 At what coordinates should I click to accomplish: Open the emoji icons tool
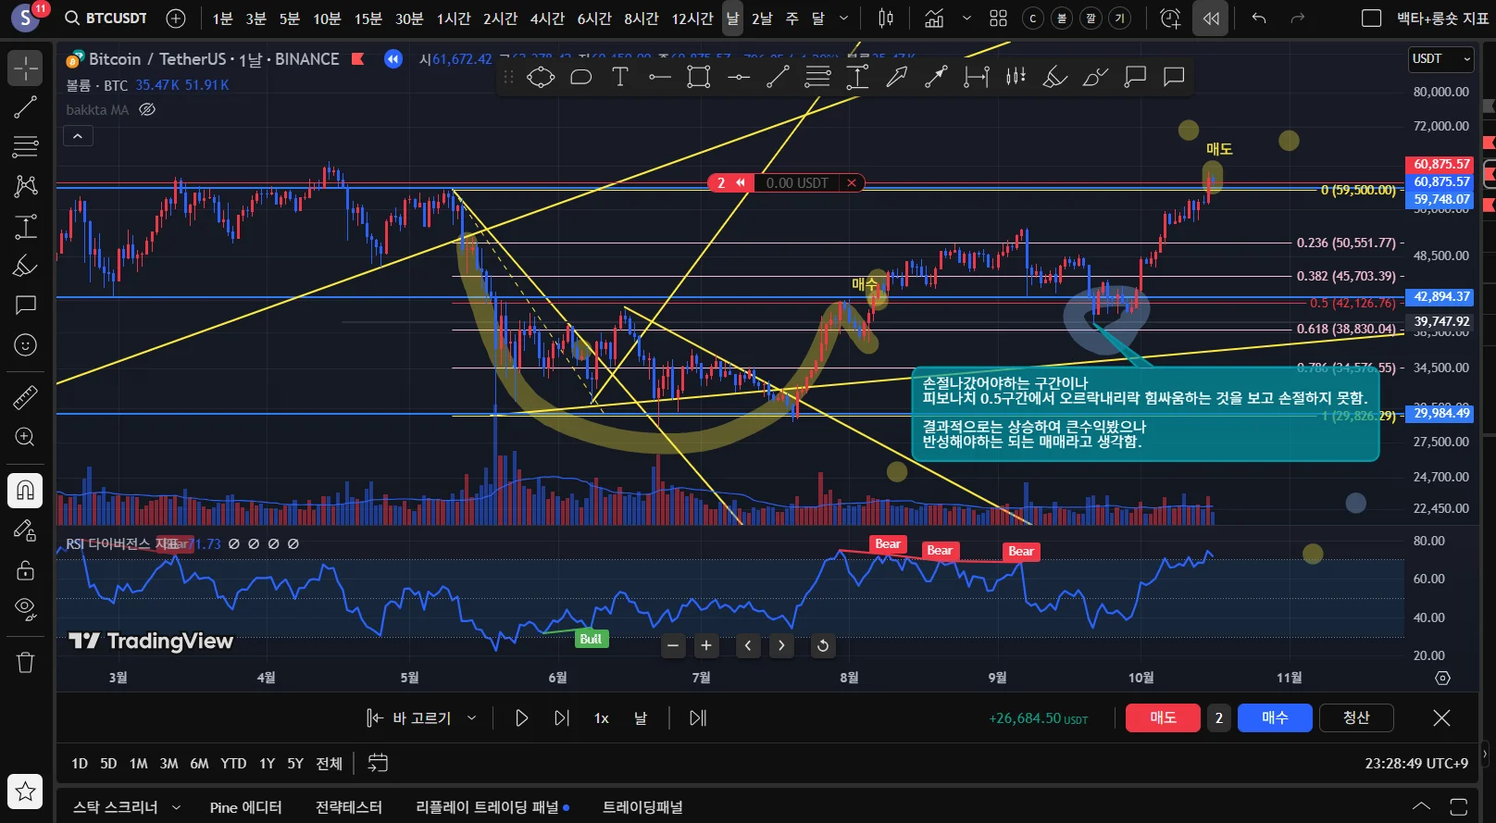[25, 345]
